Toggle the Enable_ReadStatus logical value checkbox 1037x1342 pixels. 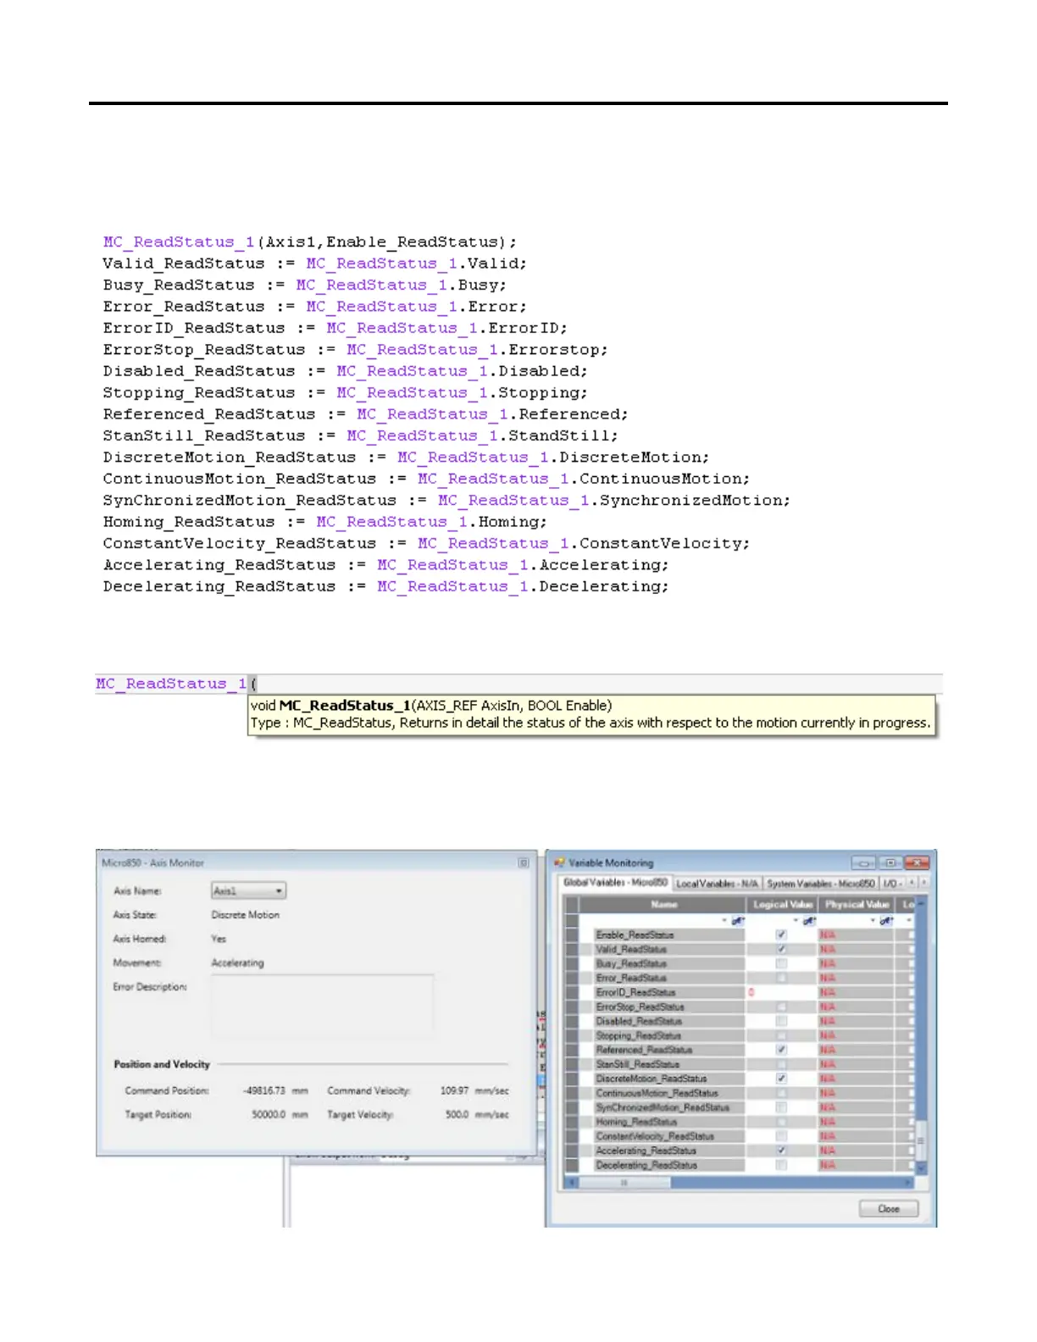point(781,935)
